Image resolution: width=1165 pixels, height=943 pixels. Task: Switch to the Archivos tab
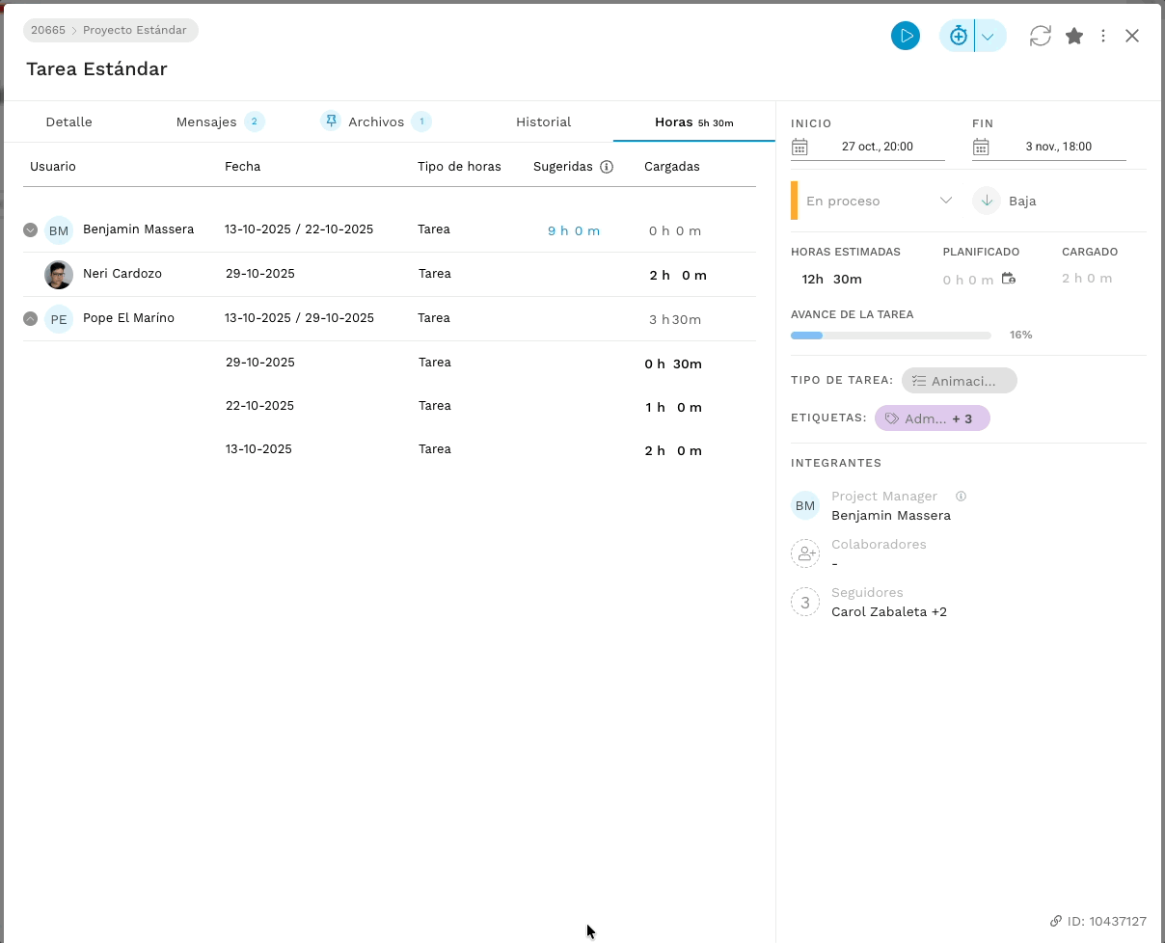376,122
